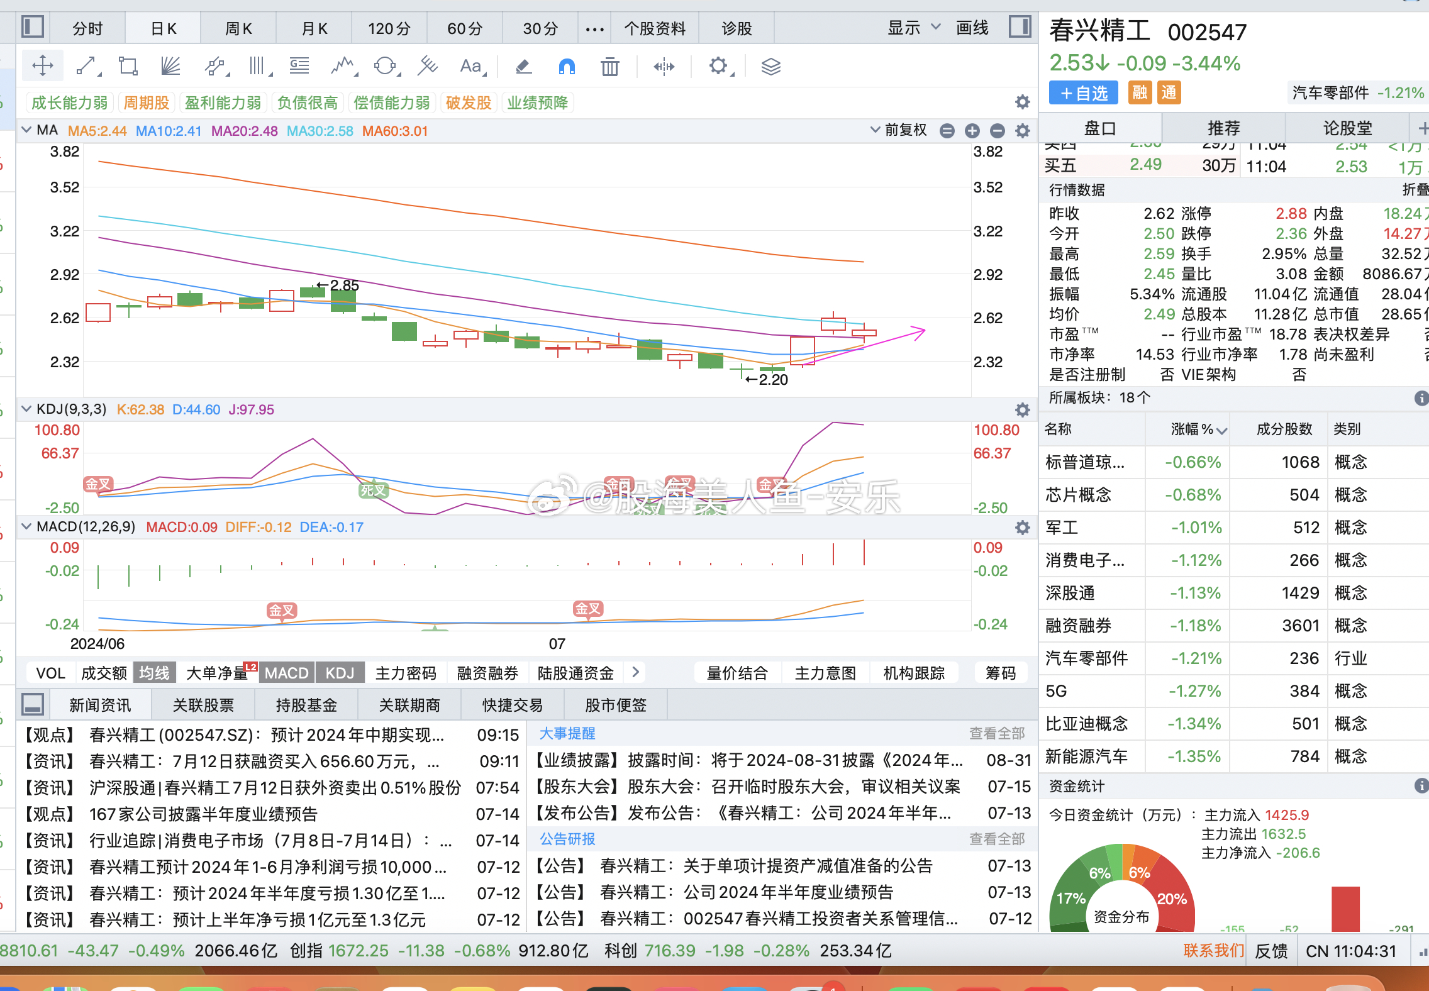Switch to the 月K chart tab
1429x991 pixels.
[x=314, y=28]
